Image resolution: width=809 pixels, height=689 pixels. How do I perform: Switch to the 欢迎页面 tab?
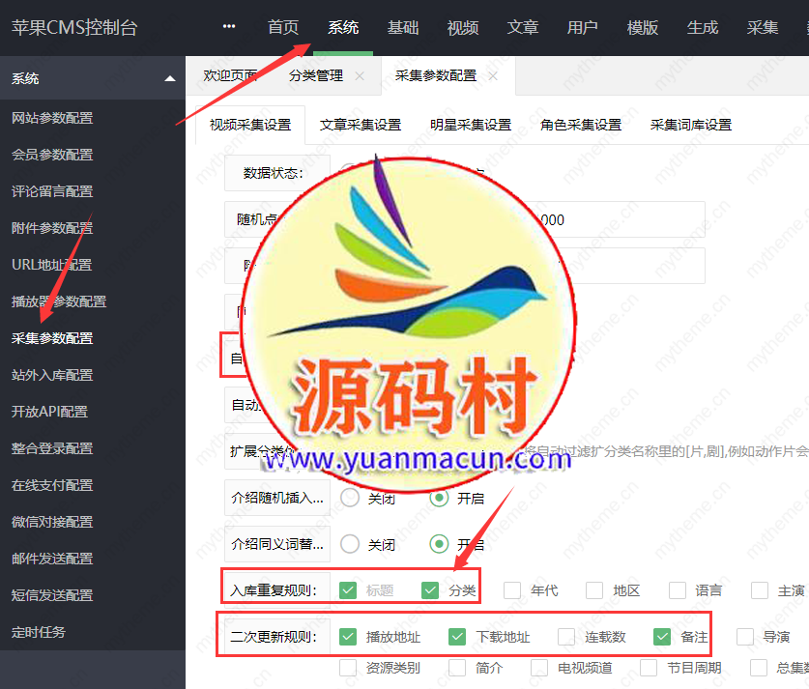[x=230, y=75]
